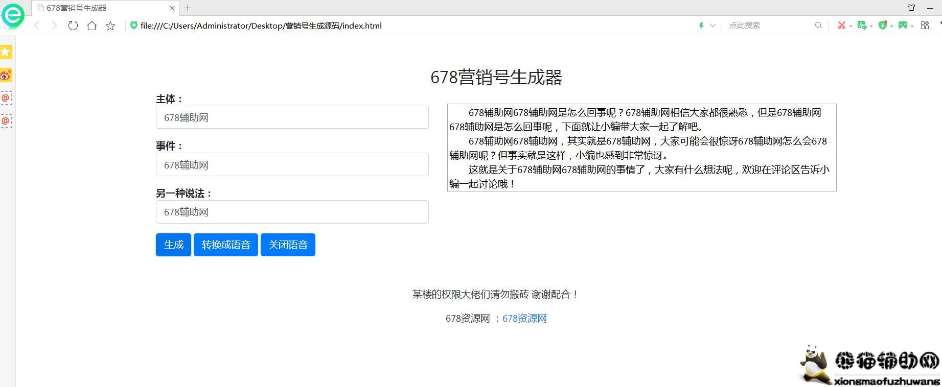Expand the chevron next to the lightning icon
The height and width of the screenshot is (387, 942).
click(713, 26)
